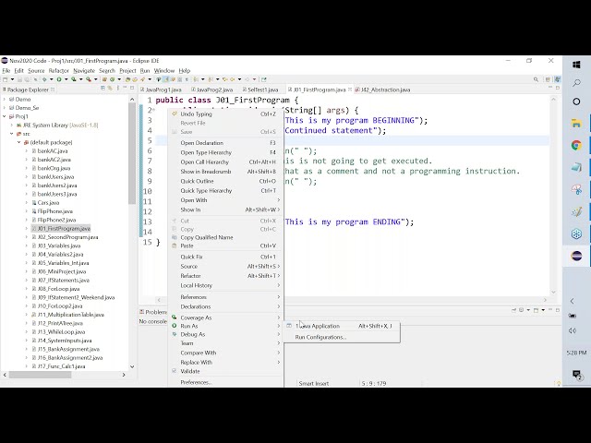Click the volume speaker tray icon
This screenshot has width=591, height=443.
573,330
